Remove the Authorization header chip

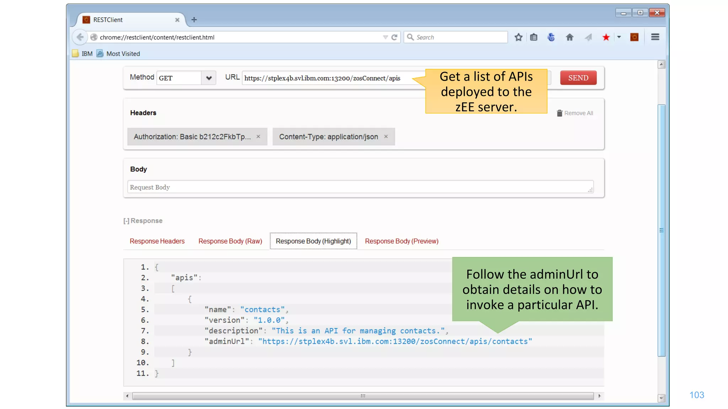(258, 137)
